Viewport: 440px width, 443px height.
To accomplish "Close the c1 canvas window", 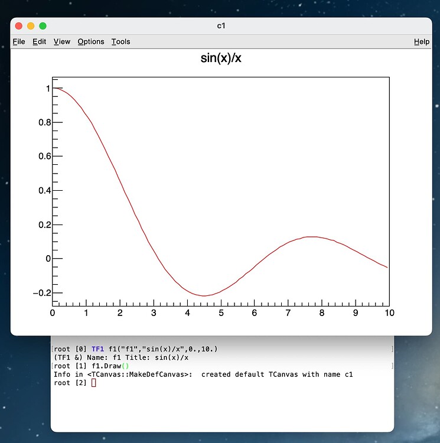I will coord(19,26).
